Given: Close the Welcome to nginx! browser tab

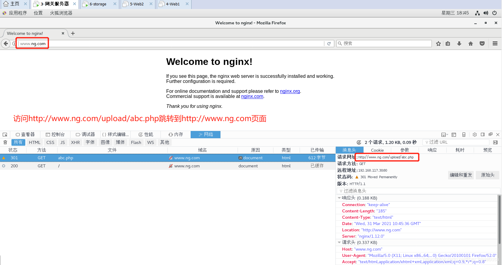Looking at the screenshot, I should click(x=63, y=33).
